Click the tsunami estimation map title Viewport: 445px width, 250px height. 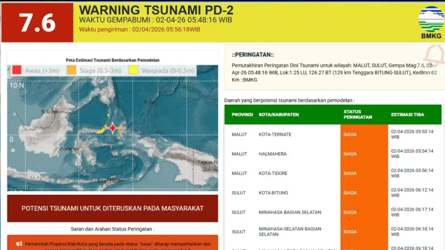pos(113,60)
